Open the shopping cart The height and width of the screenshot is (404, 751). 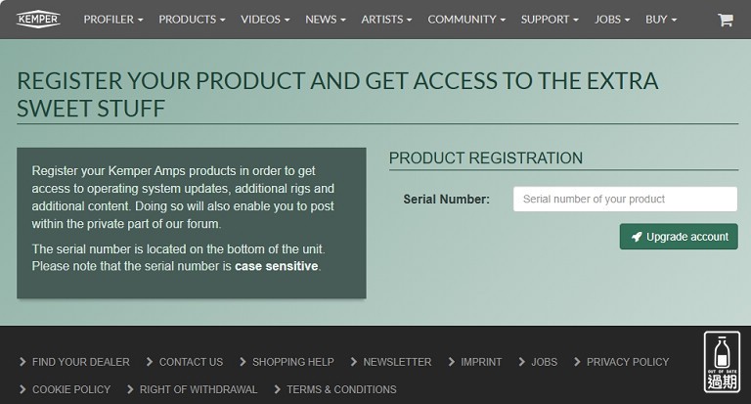tap(725, 20)
